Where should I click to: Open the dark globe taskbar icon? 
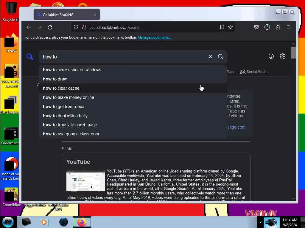pyautogui.click(x=63, y=222)
